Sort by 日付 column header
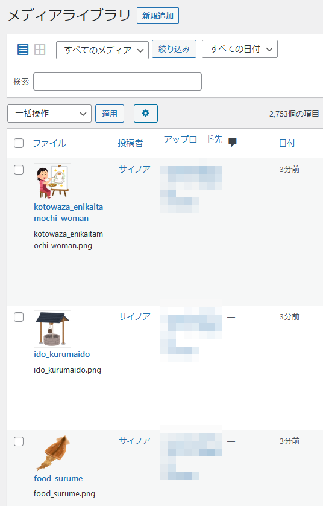Viewport: 323px width, 506px height. coord(287,143)
